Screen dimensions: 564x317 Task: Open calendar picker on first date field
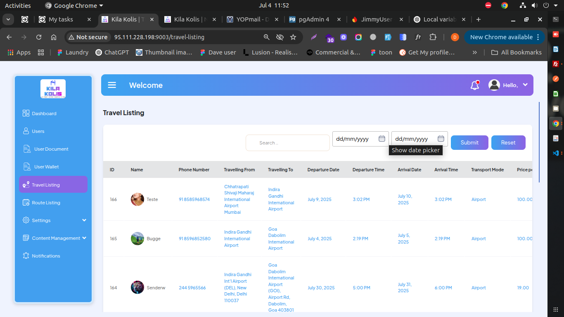382,139
